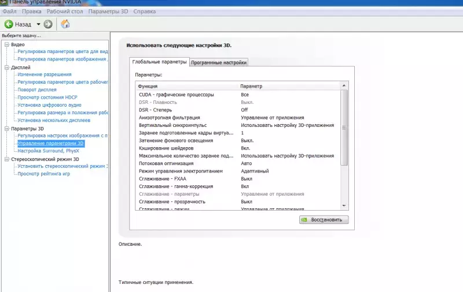
Task: Open the Back history dropdown arrow
Action: 38,24
